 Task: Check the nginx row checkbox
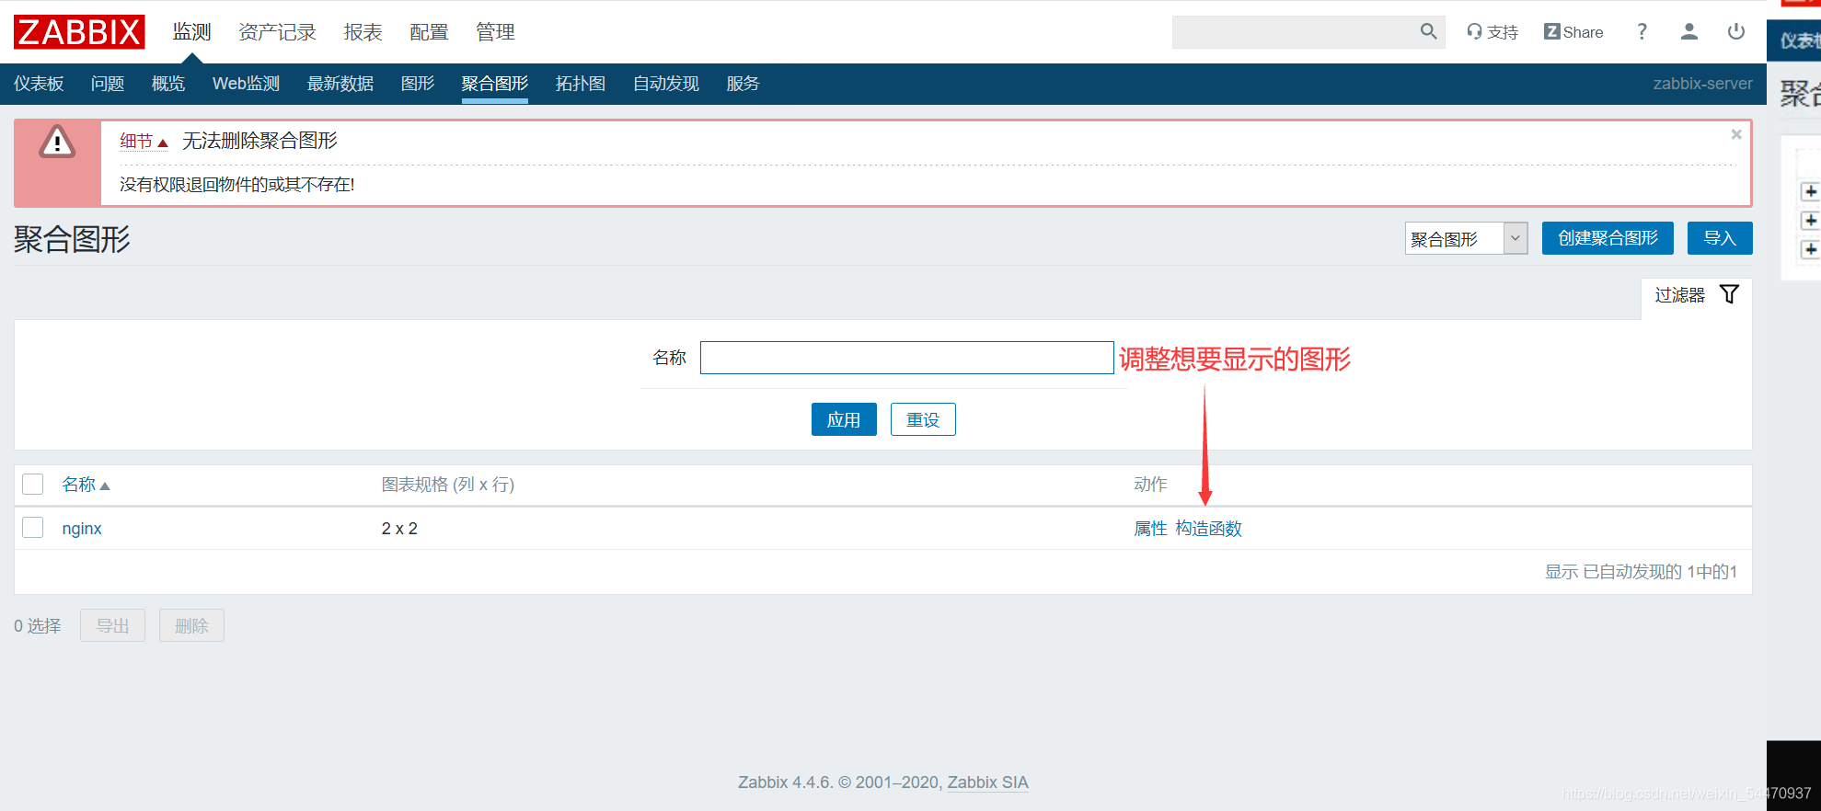click(x=33, y=528)
